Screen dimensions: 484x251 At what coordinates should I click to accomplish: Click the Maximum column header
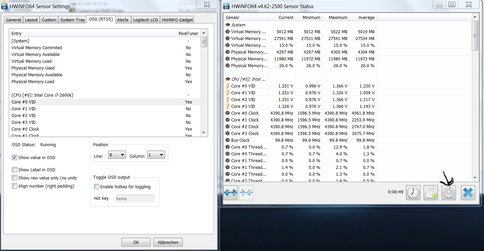coord(336,18)
